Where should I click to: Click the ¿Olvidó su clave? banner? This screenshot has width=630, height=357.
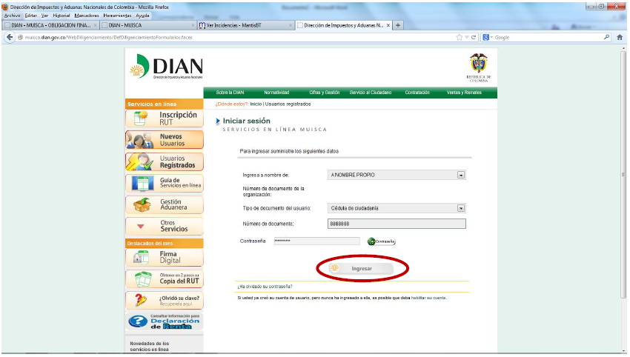165,301
